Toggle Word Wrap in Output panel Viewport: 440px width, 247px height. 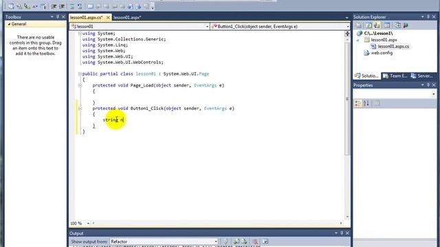(x=265, y=242)
